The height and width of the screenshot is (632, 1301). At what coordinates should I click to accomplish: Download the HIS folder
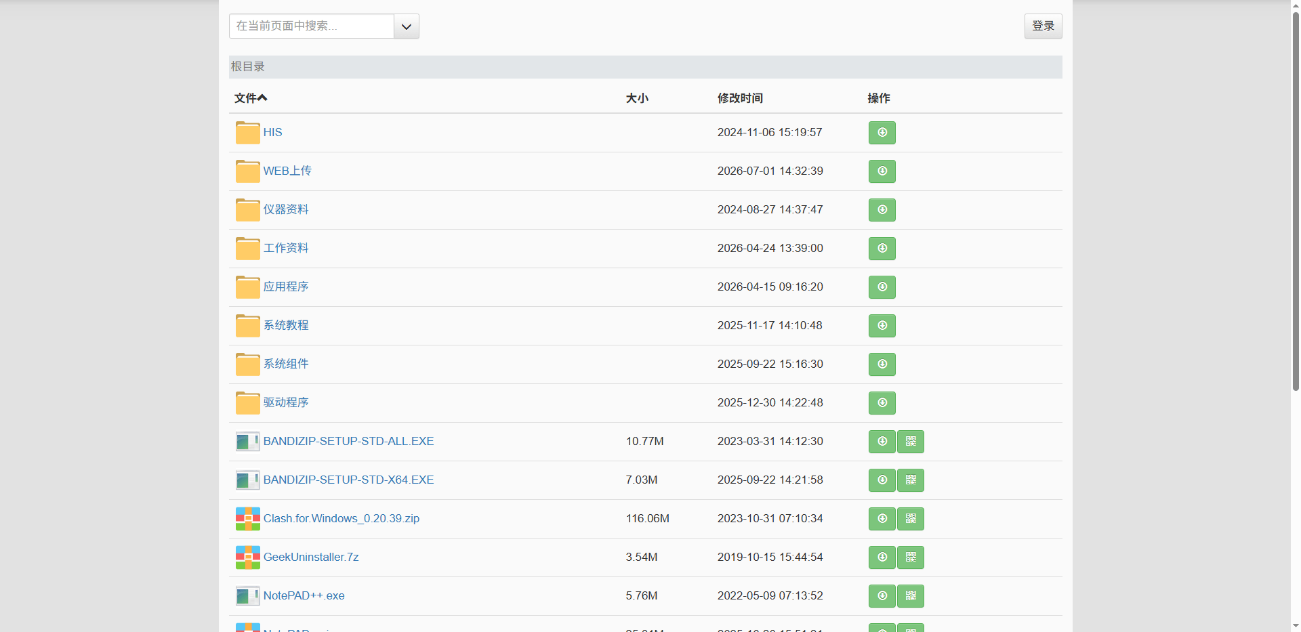(882, 133)
